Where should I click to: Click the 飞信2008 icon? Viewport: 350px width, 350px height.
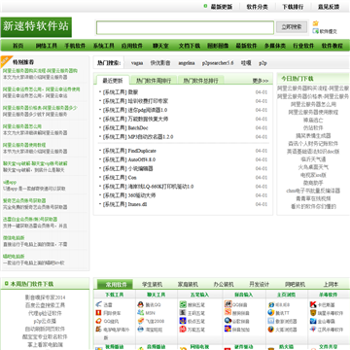point(140,321)
